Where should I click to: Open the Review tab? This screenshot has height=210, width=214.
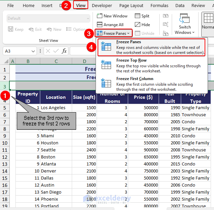[198, 5]
